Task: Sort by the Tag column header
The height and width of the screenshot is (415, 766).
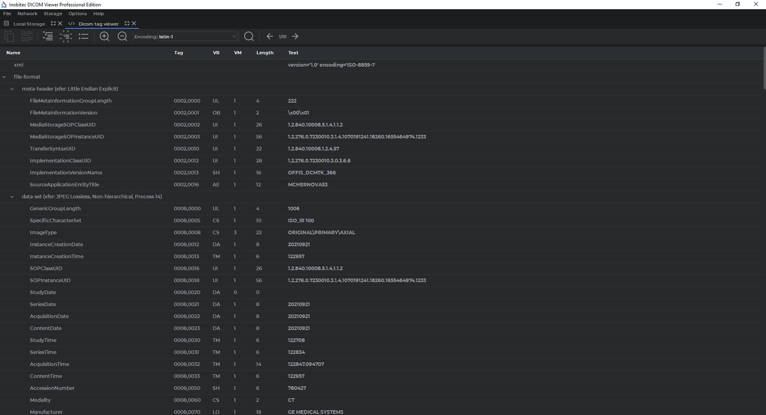Action: [178, 53]
